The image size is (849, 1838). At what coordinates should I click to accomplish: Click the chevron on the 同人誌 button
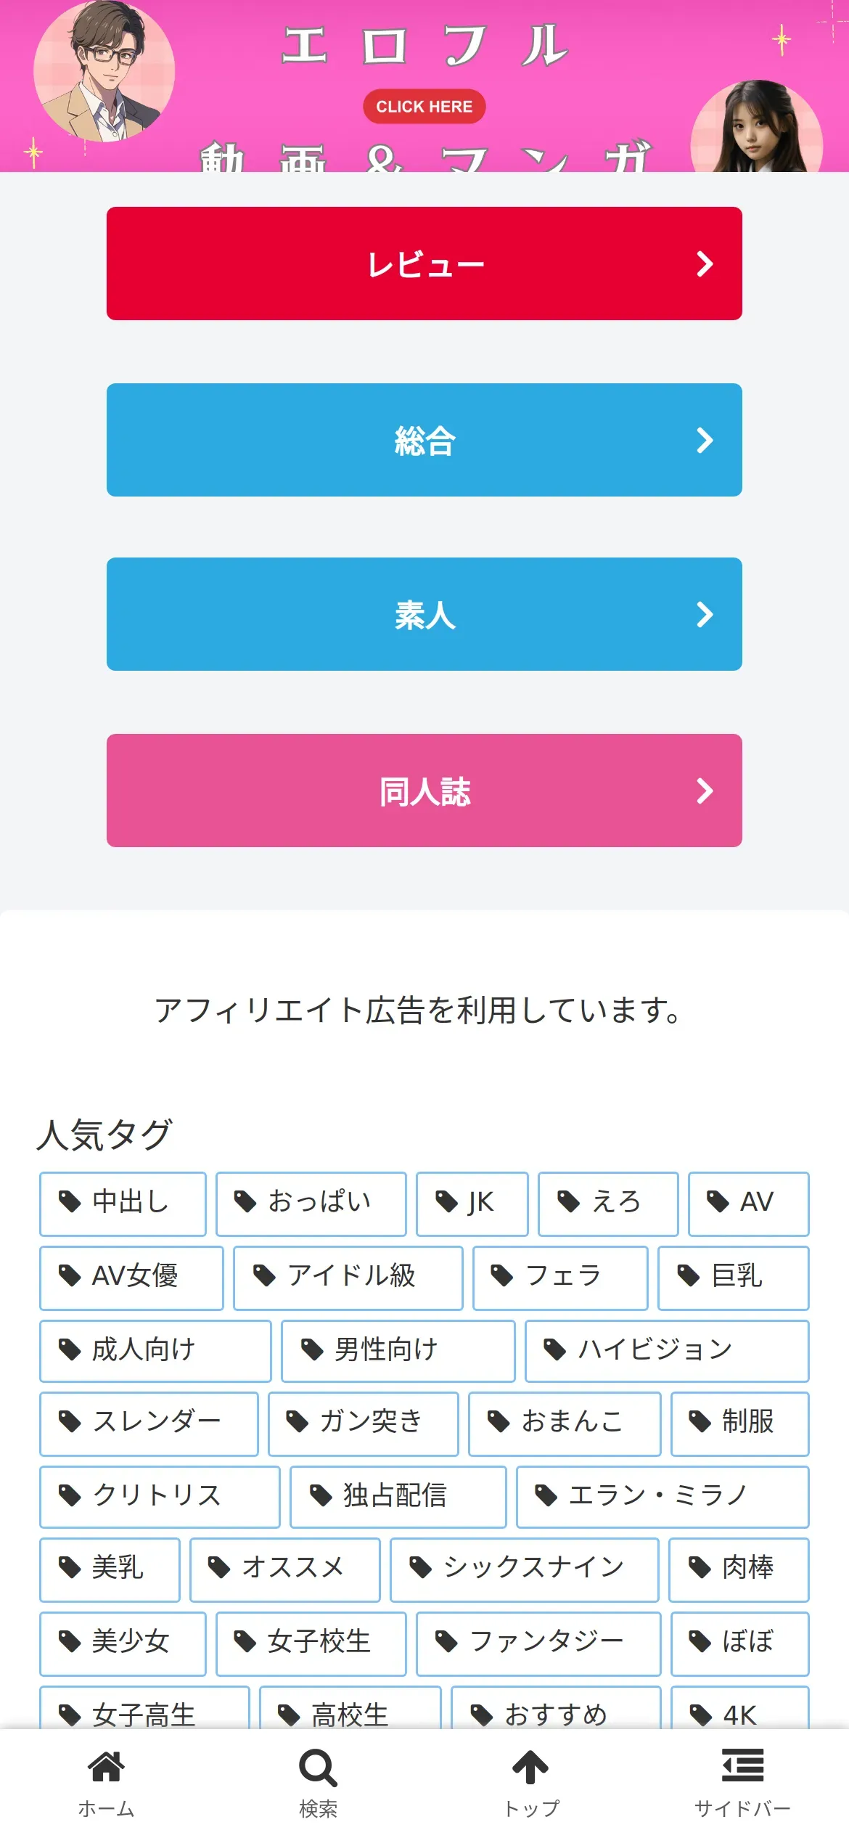coord(705,791)
